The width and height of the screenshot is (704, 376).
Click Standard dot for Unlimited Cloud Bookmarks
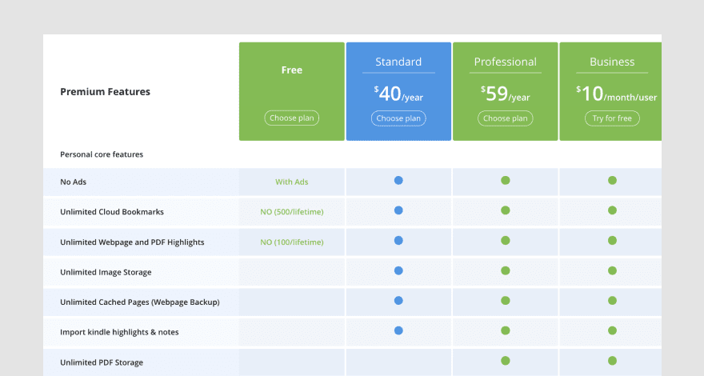[398, 210]
